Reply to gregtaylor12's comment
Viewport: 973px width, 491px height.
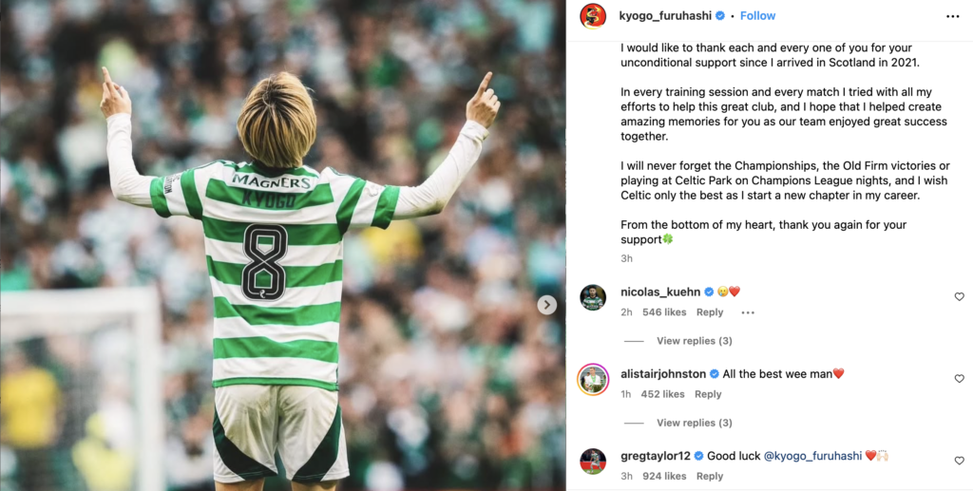click(x=710, y=476)
